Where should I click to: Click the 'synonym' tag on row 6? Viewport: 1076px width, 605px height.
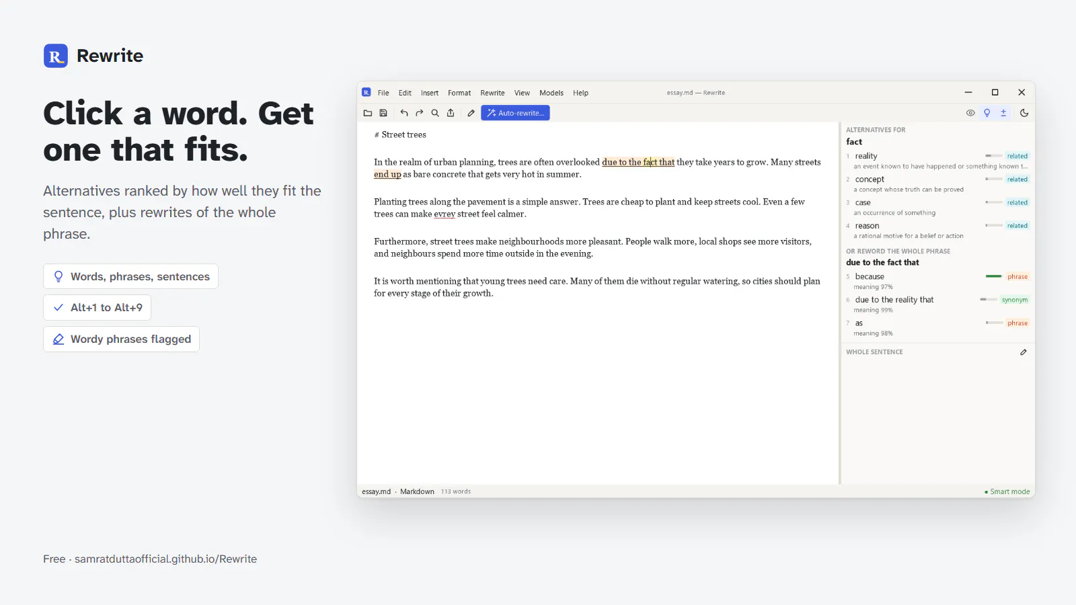pyautogui.click(x=1015, y=300)
